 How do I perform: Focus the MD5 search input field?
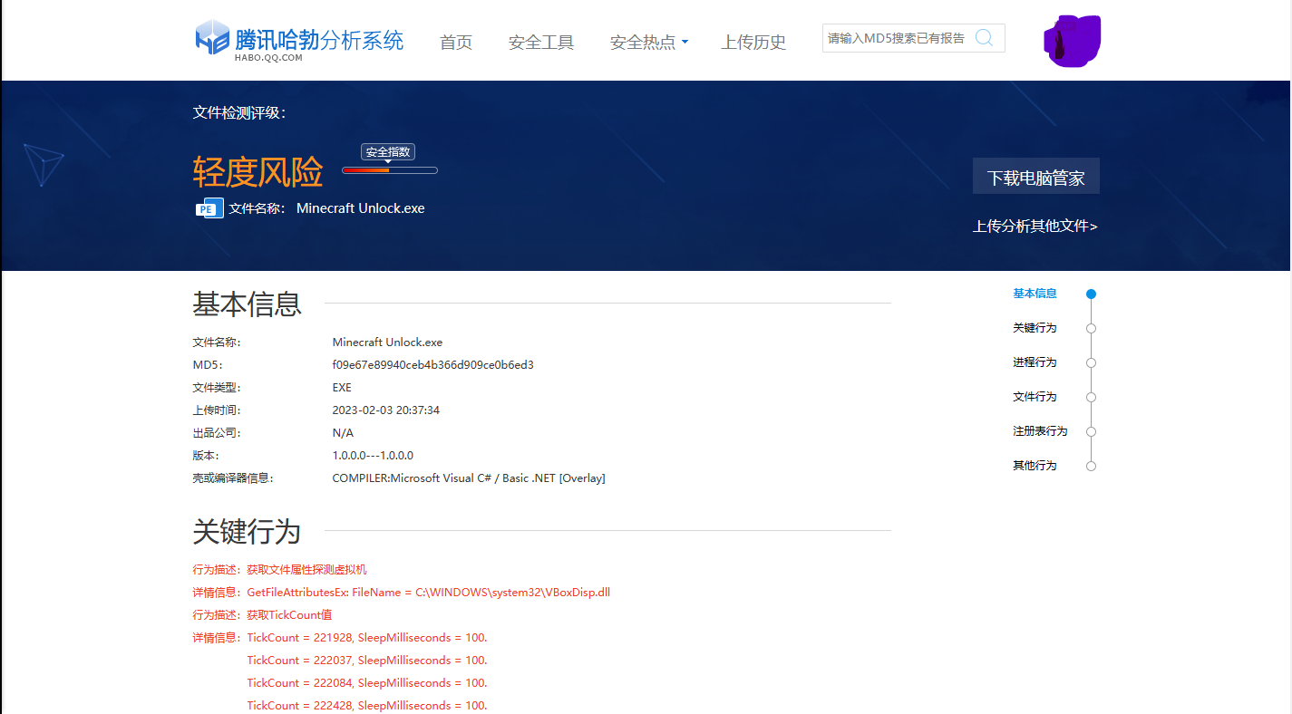point(896,39)
